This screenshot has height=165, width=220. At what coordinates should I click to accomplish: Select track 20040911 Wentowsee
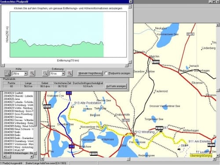click(x=18, y=144)
